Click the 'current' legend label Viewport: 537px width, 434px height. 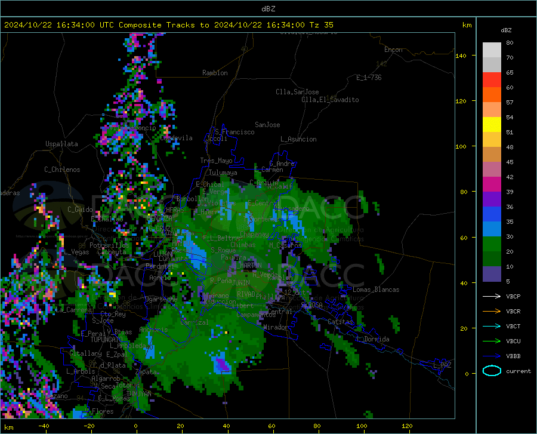pyautogui.click(x=519, y=371)
